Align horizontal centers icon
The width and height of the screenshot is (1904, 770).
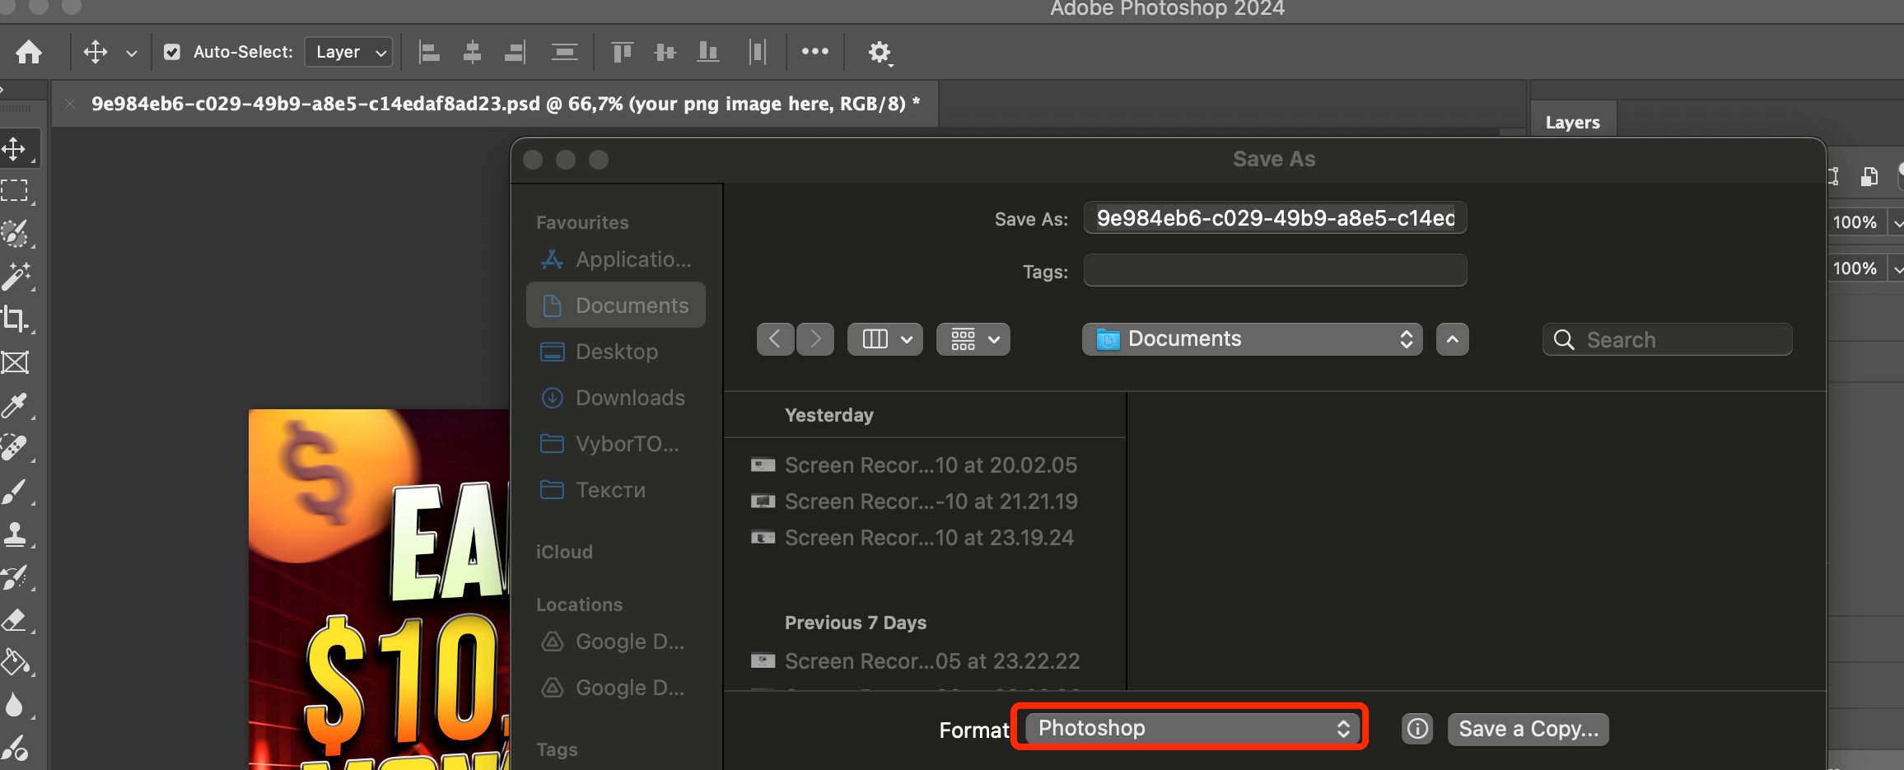point(472,52)
